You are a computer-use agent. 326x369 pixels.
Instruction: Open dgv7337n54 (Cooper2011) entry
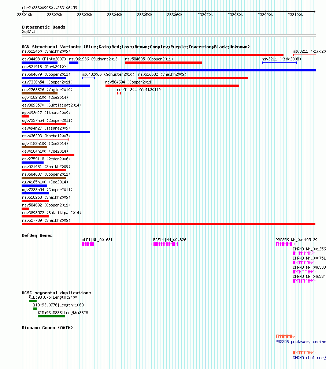point(47,120)
